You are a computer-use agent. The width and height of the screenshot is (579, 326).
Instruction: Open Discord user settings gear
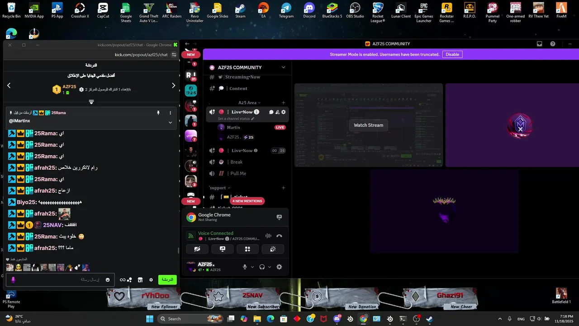[x=279, y=267]
